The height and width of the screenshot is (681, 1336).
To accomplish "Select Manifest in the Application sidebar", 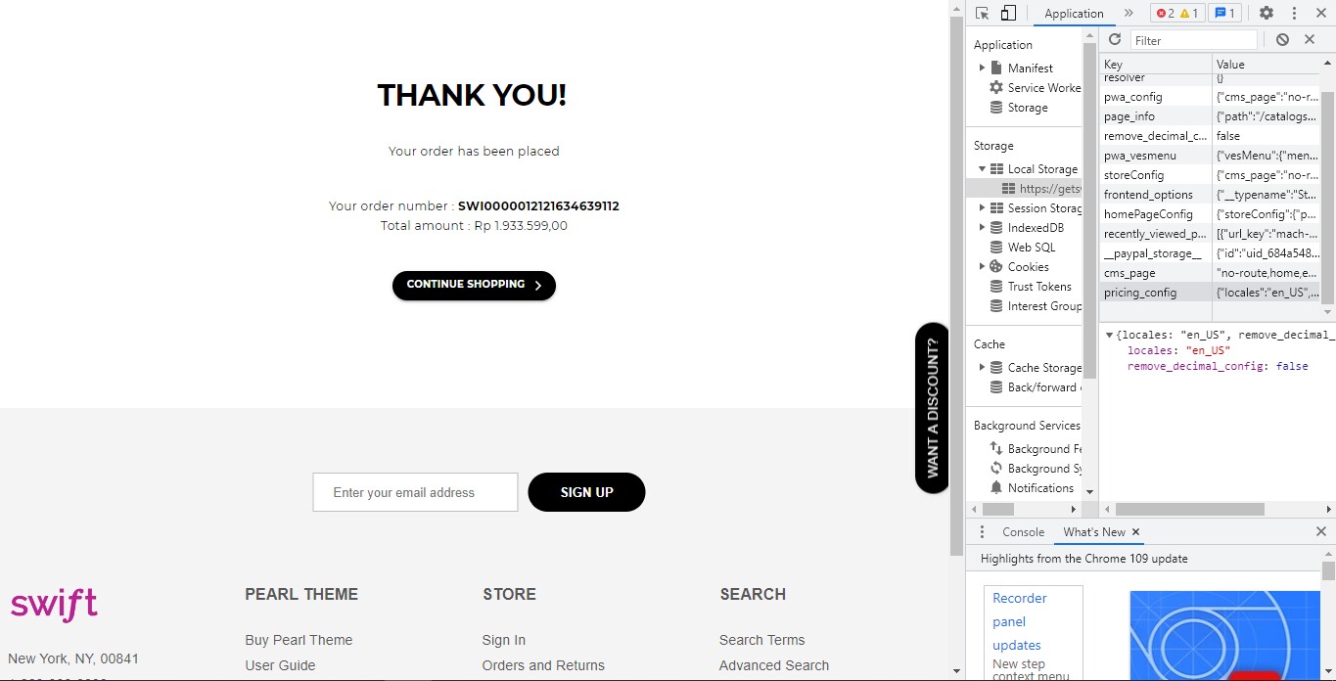I will pyautogui.click(x=1031, y=68).
